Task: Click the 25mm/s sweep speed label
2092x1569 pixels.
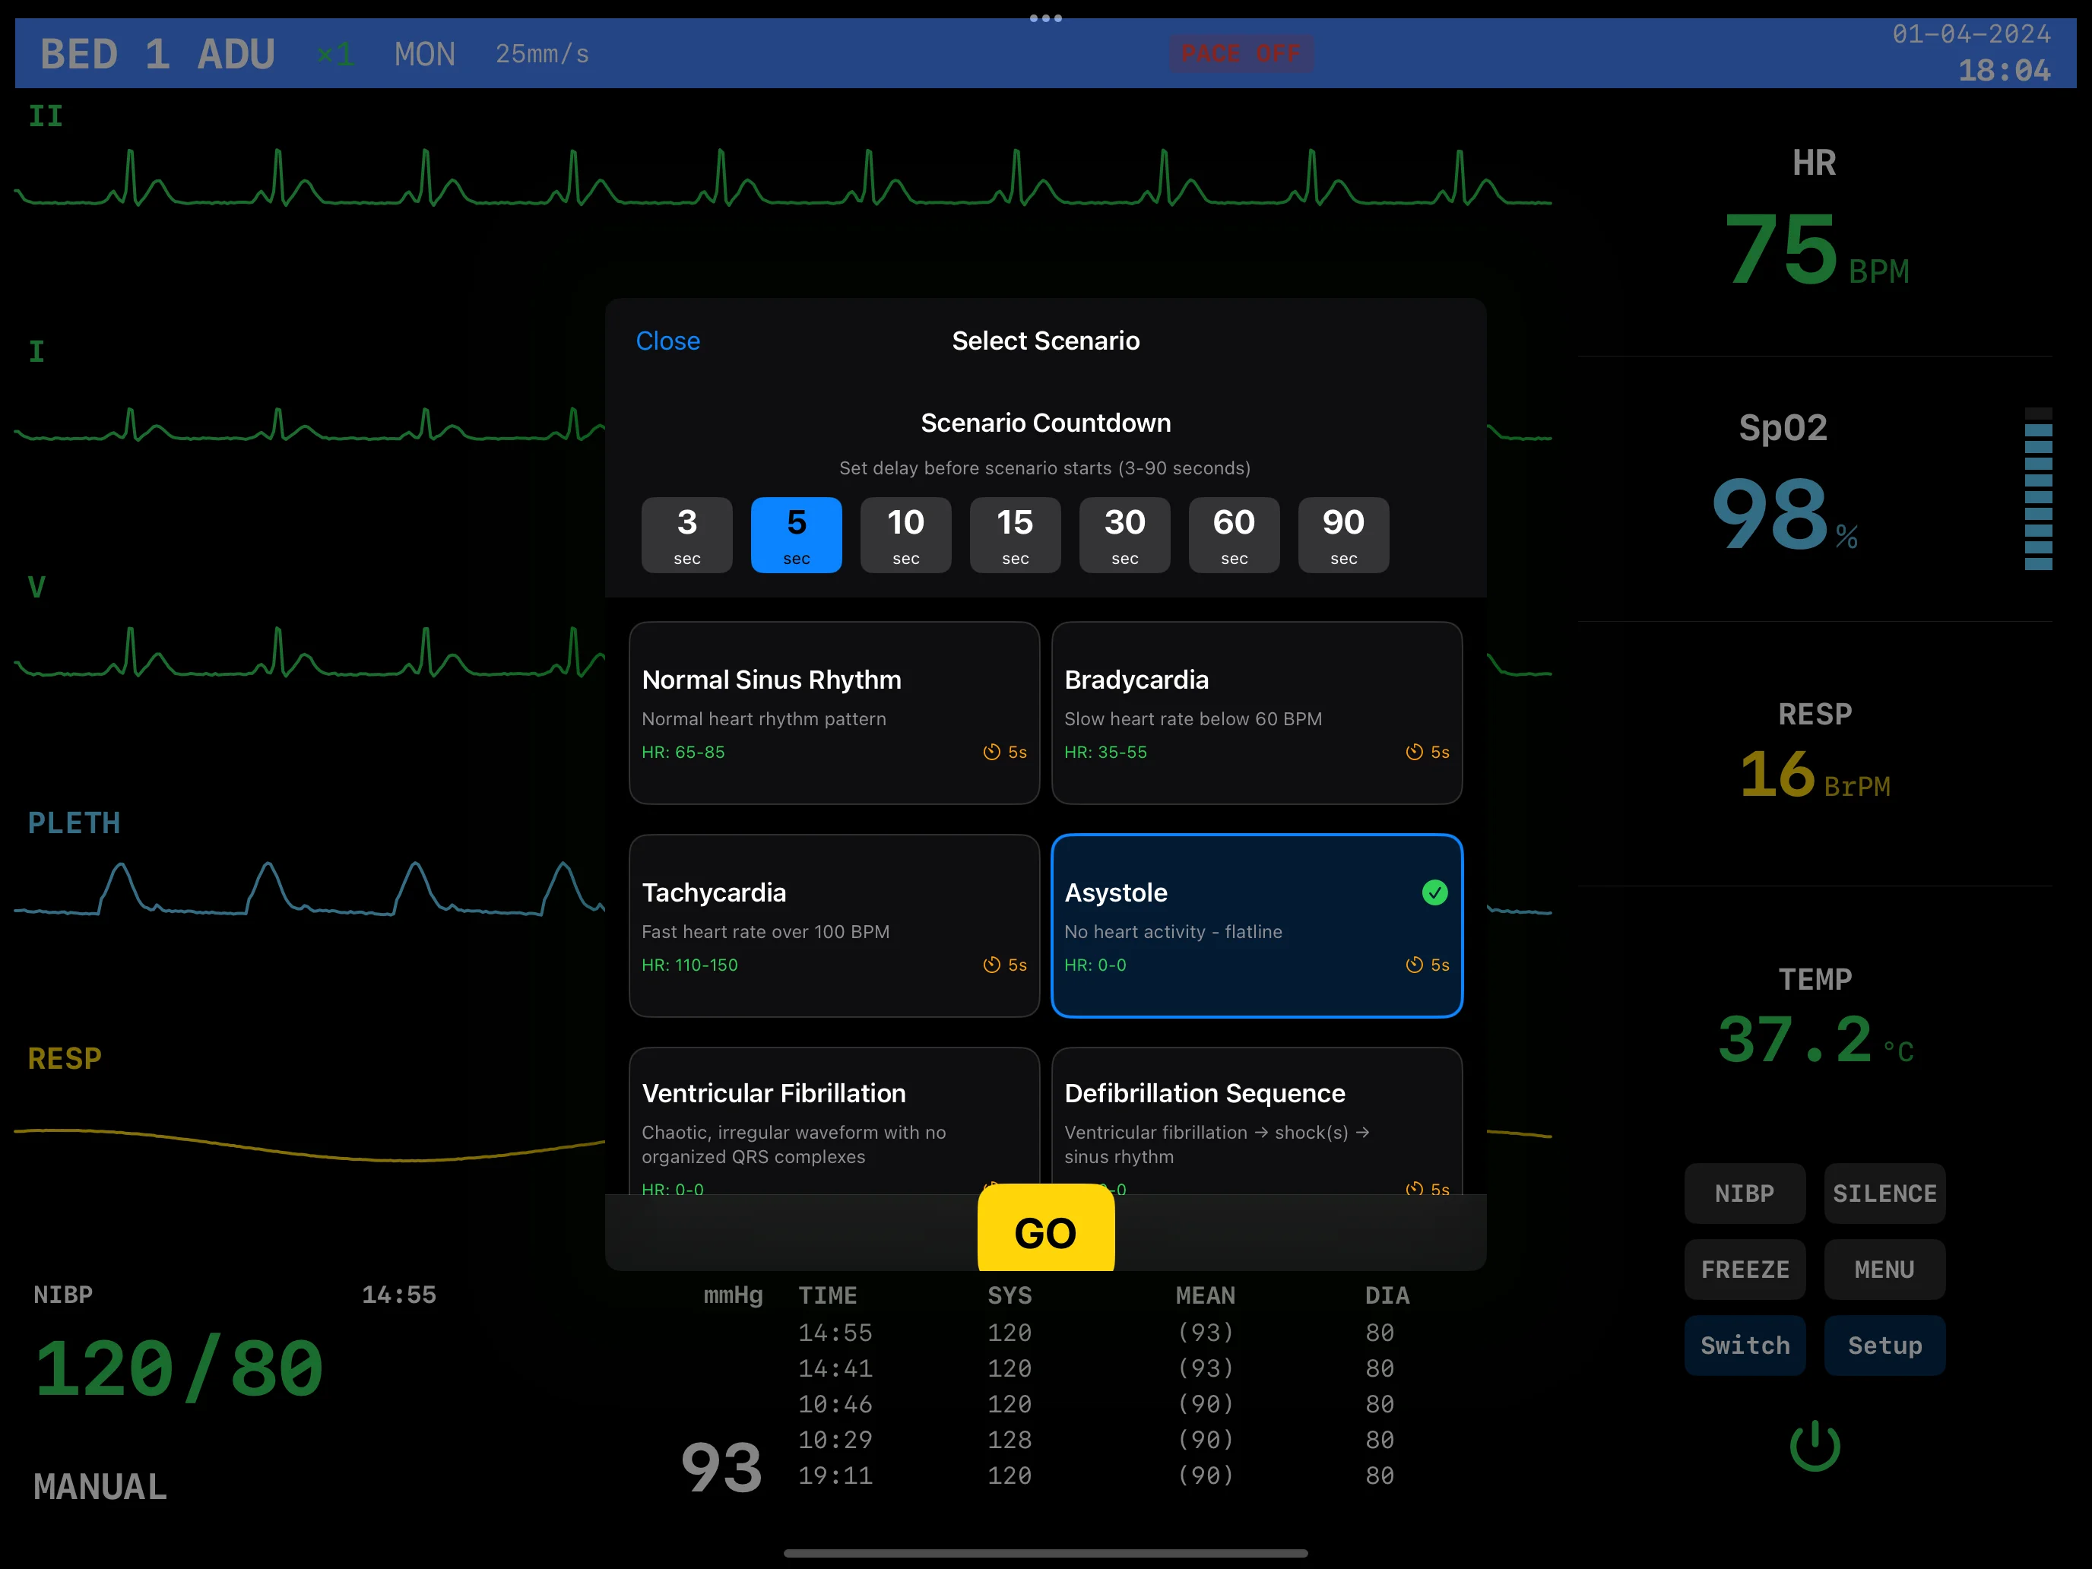Action: pyautogui.click(x=542, y=54)
